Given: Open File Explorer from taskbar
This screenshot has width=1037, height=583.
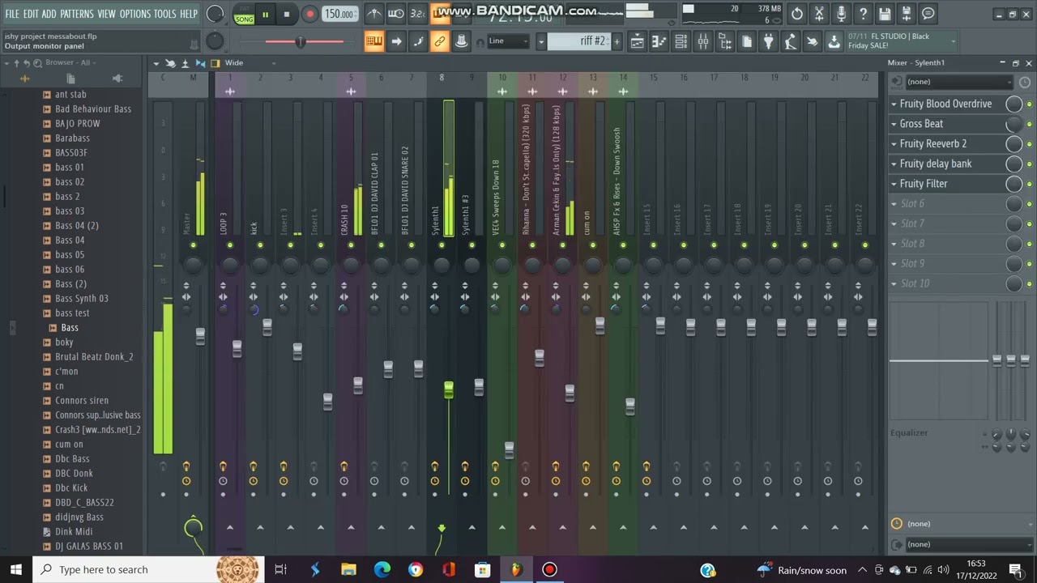Looking at the screenshot, I should [348, 569].
